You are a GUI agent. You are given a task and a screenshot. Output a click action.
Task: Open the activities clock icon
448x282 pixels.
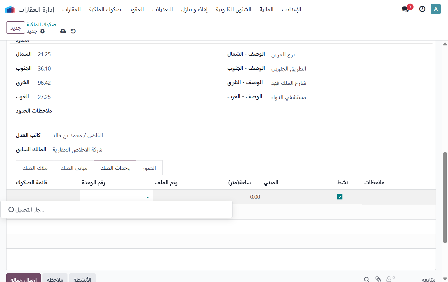coord(422,9)
